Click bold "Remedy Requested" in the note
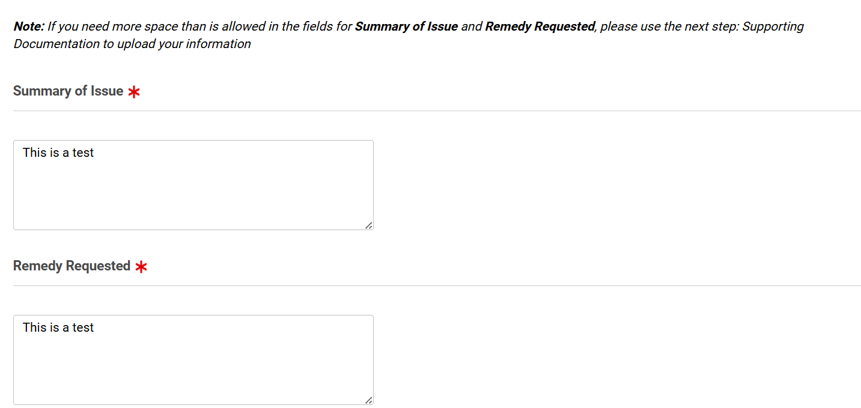 [x=540, y=26]
